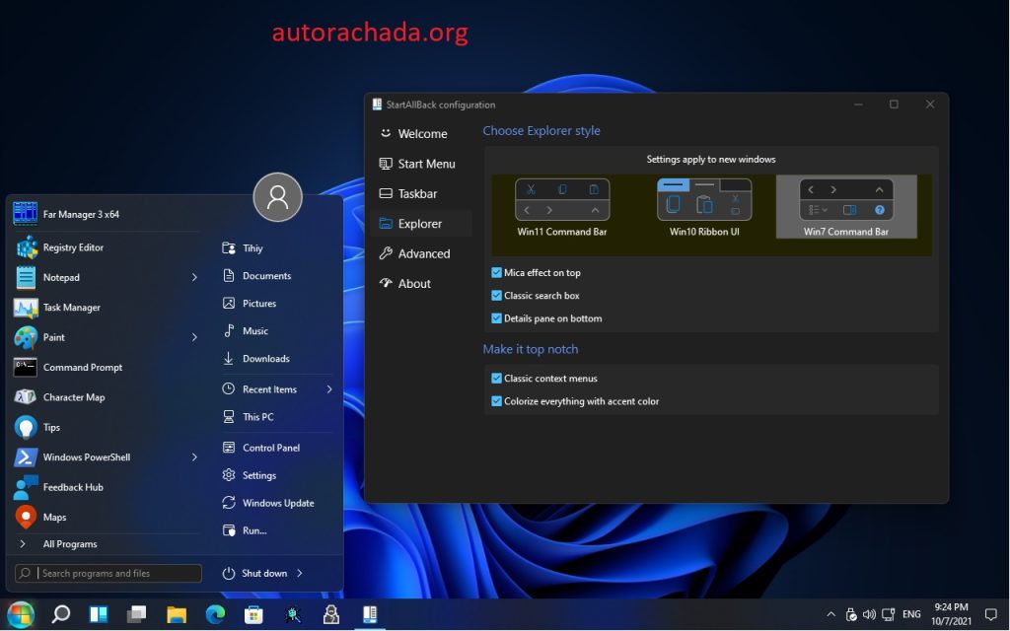Viewport: 1010px width, 631px height.
Task: Launch Microsoft Edge from the taskbar
Action: tap(215, 615)
